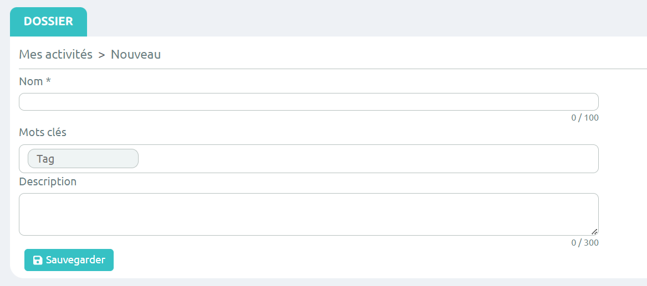Go back to Mes activités breadcrumb
Screen dimensions: 647x286
click(55, 54)
